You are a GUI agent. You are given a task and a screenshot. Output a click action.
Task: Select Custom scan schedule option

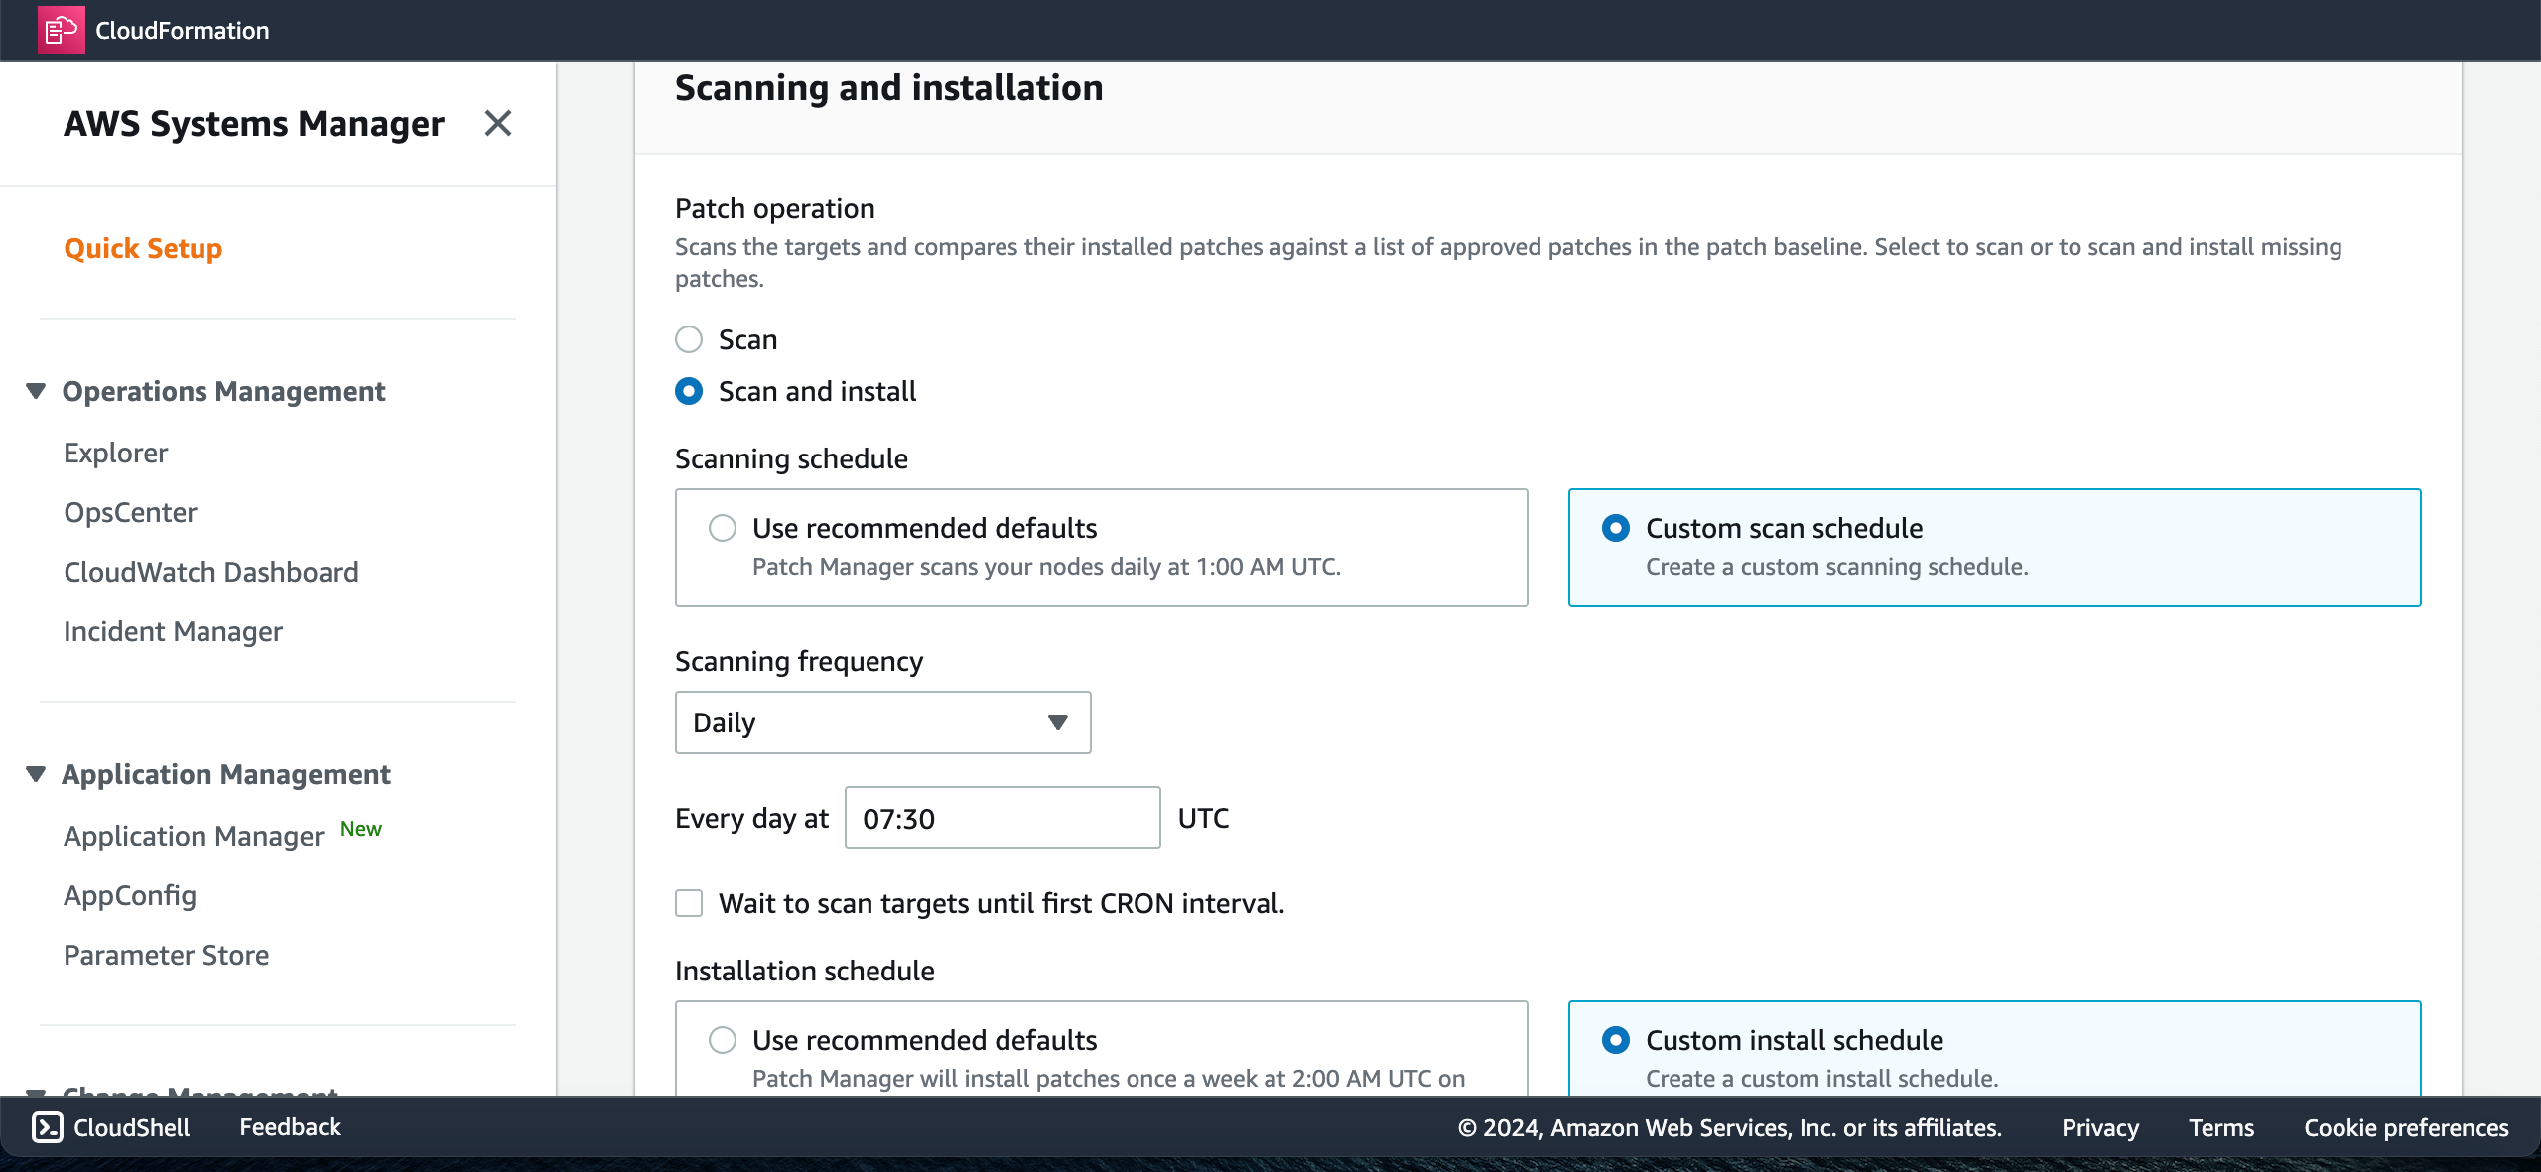point(1616,528)
